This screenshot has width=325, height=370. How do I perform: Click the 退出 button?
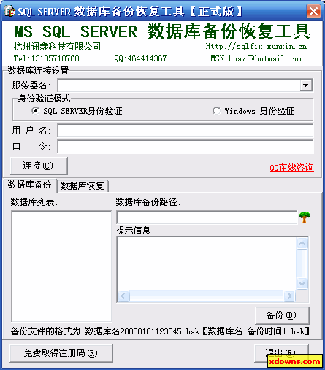(x=281, y=352)
